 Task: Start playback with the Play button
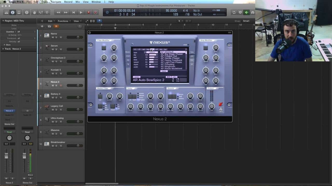point(81,12)
